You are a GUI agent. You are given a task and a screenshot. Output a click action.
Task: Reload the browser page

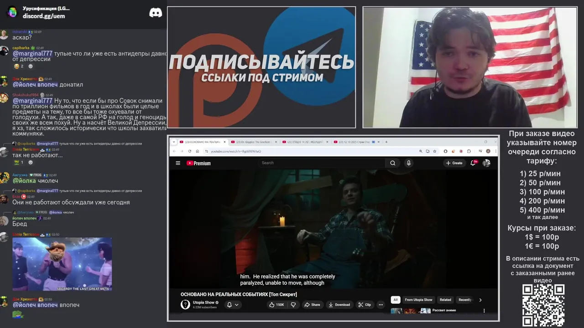point(189,151)
